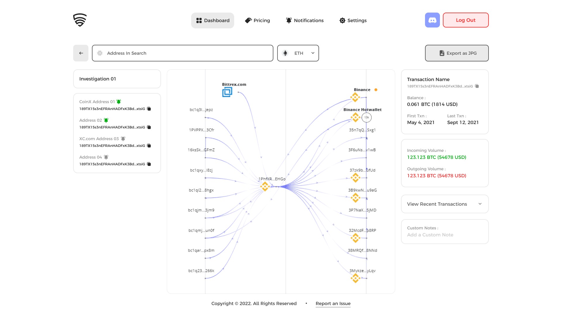Copy the Transaction Name address

pos(477,86)
